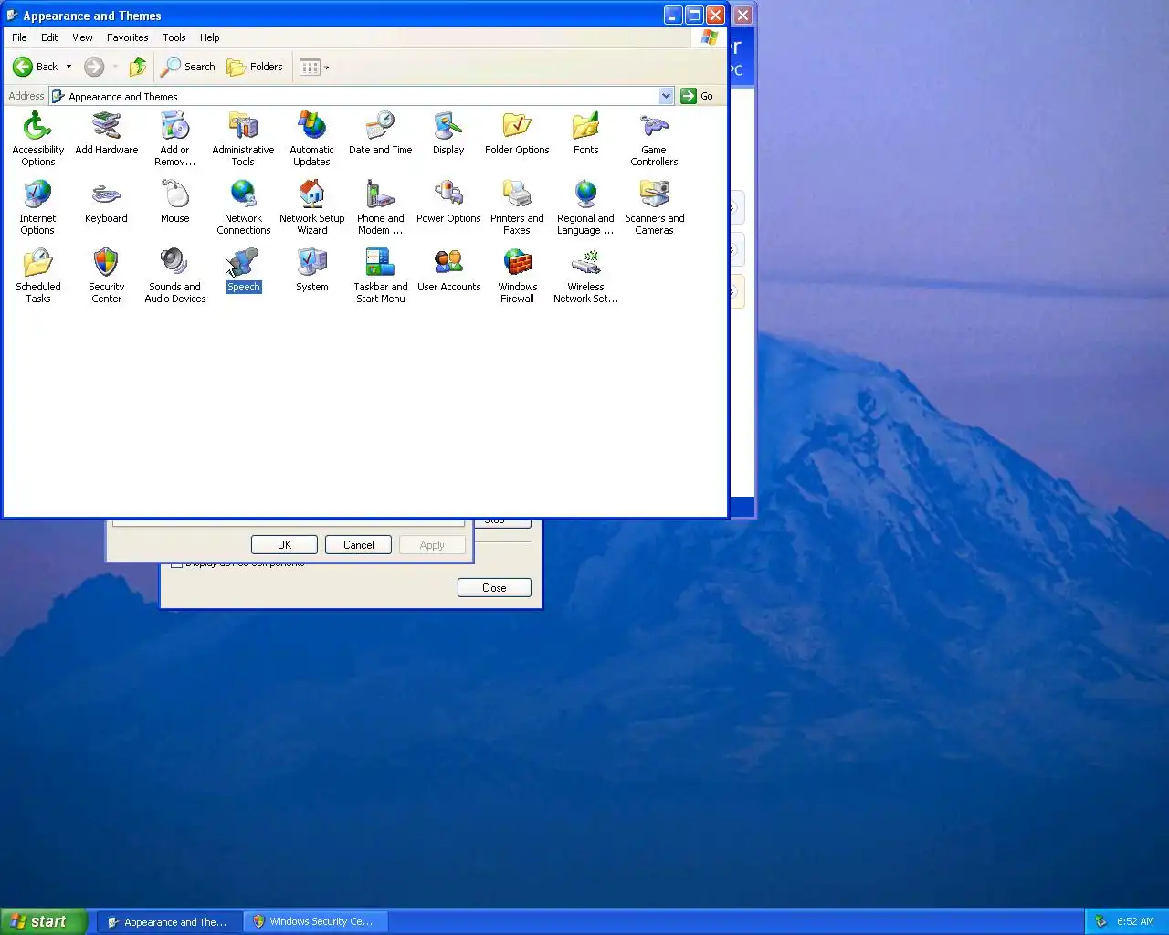
Task: Click Cancel in the dialog behind
Action: click(x=358, y=545)
